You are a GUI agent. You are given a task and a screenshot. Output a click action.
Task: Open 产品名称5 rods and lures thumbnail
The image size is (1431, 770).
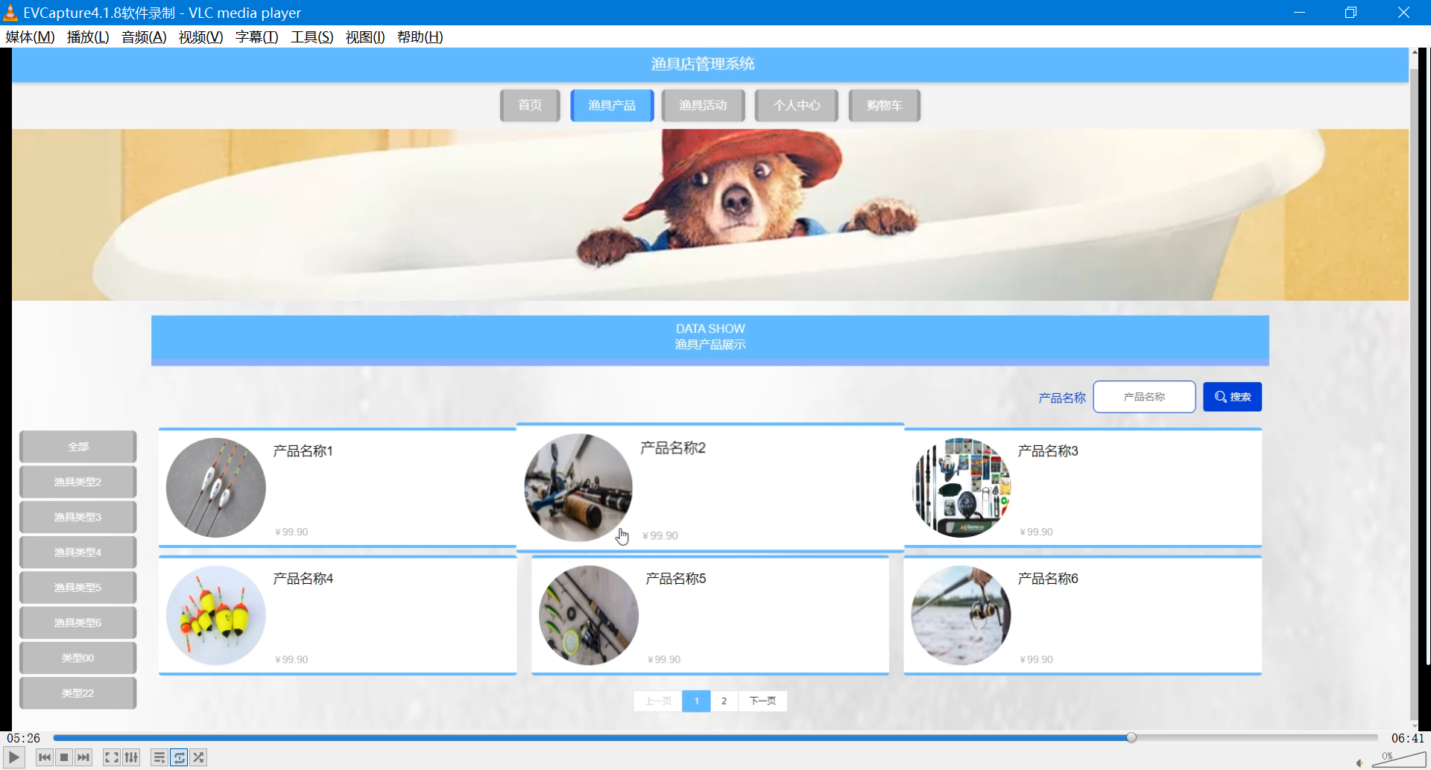(x=589, y=615)
